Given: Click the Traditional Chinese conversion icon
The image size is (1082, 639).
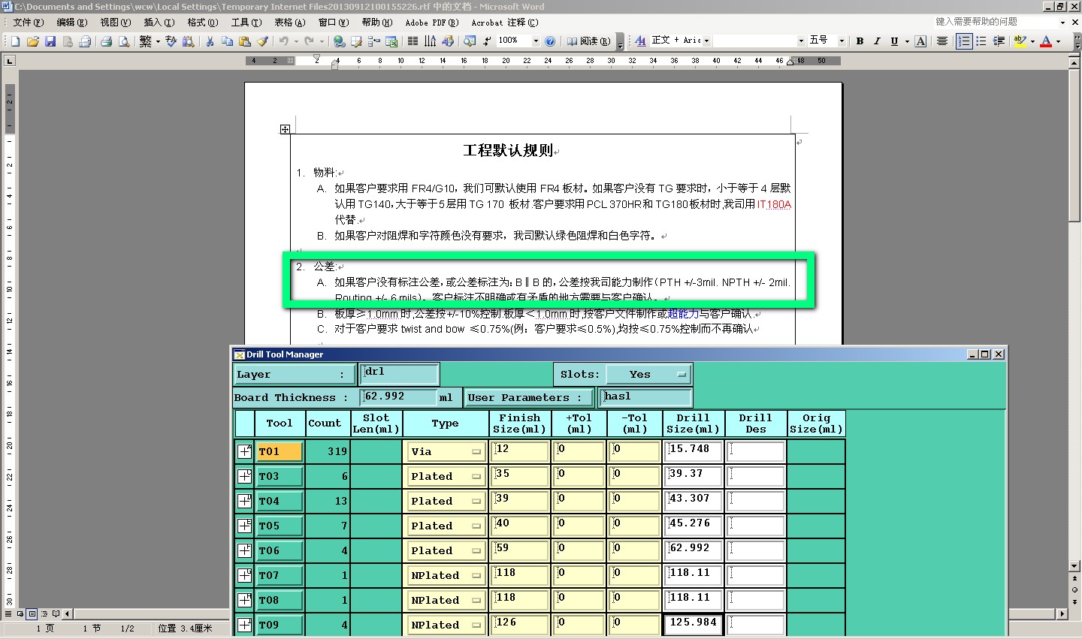Looking at the screenshot, I should coord(146,41).
